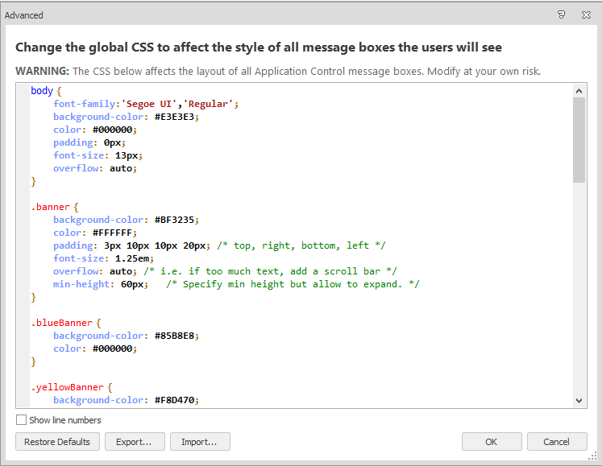602x466 pixels.
Task: Confirm changes with the OK button
Action: coord(492,442)
